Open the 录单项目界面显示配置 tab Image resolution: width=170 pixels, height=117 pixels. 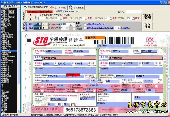pyautogui.click(x=36, y=7)
